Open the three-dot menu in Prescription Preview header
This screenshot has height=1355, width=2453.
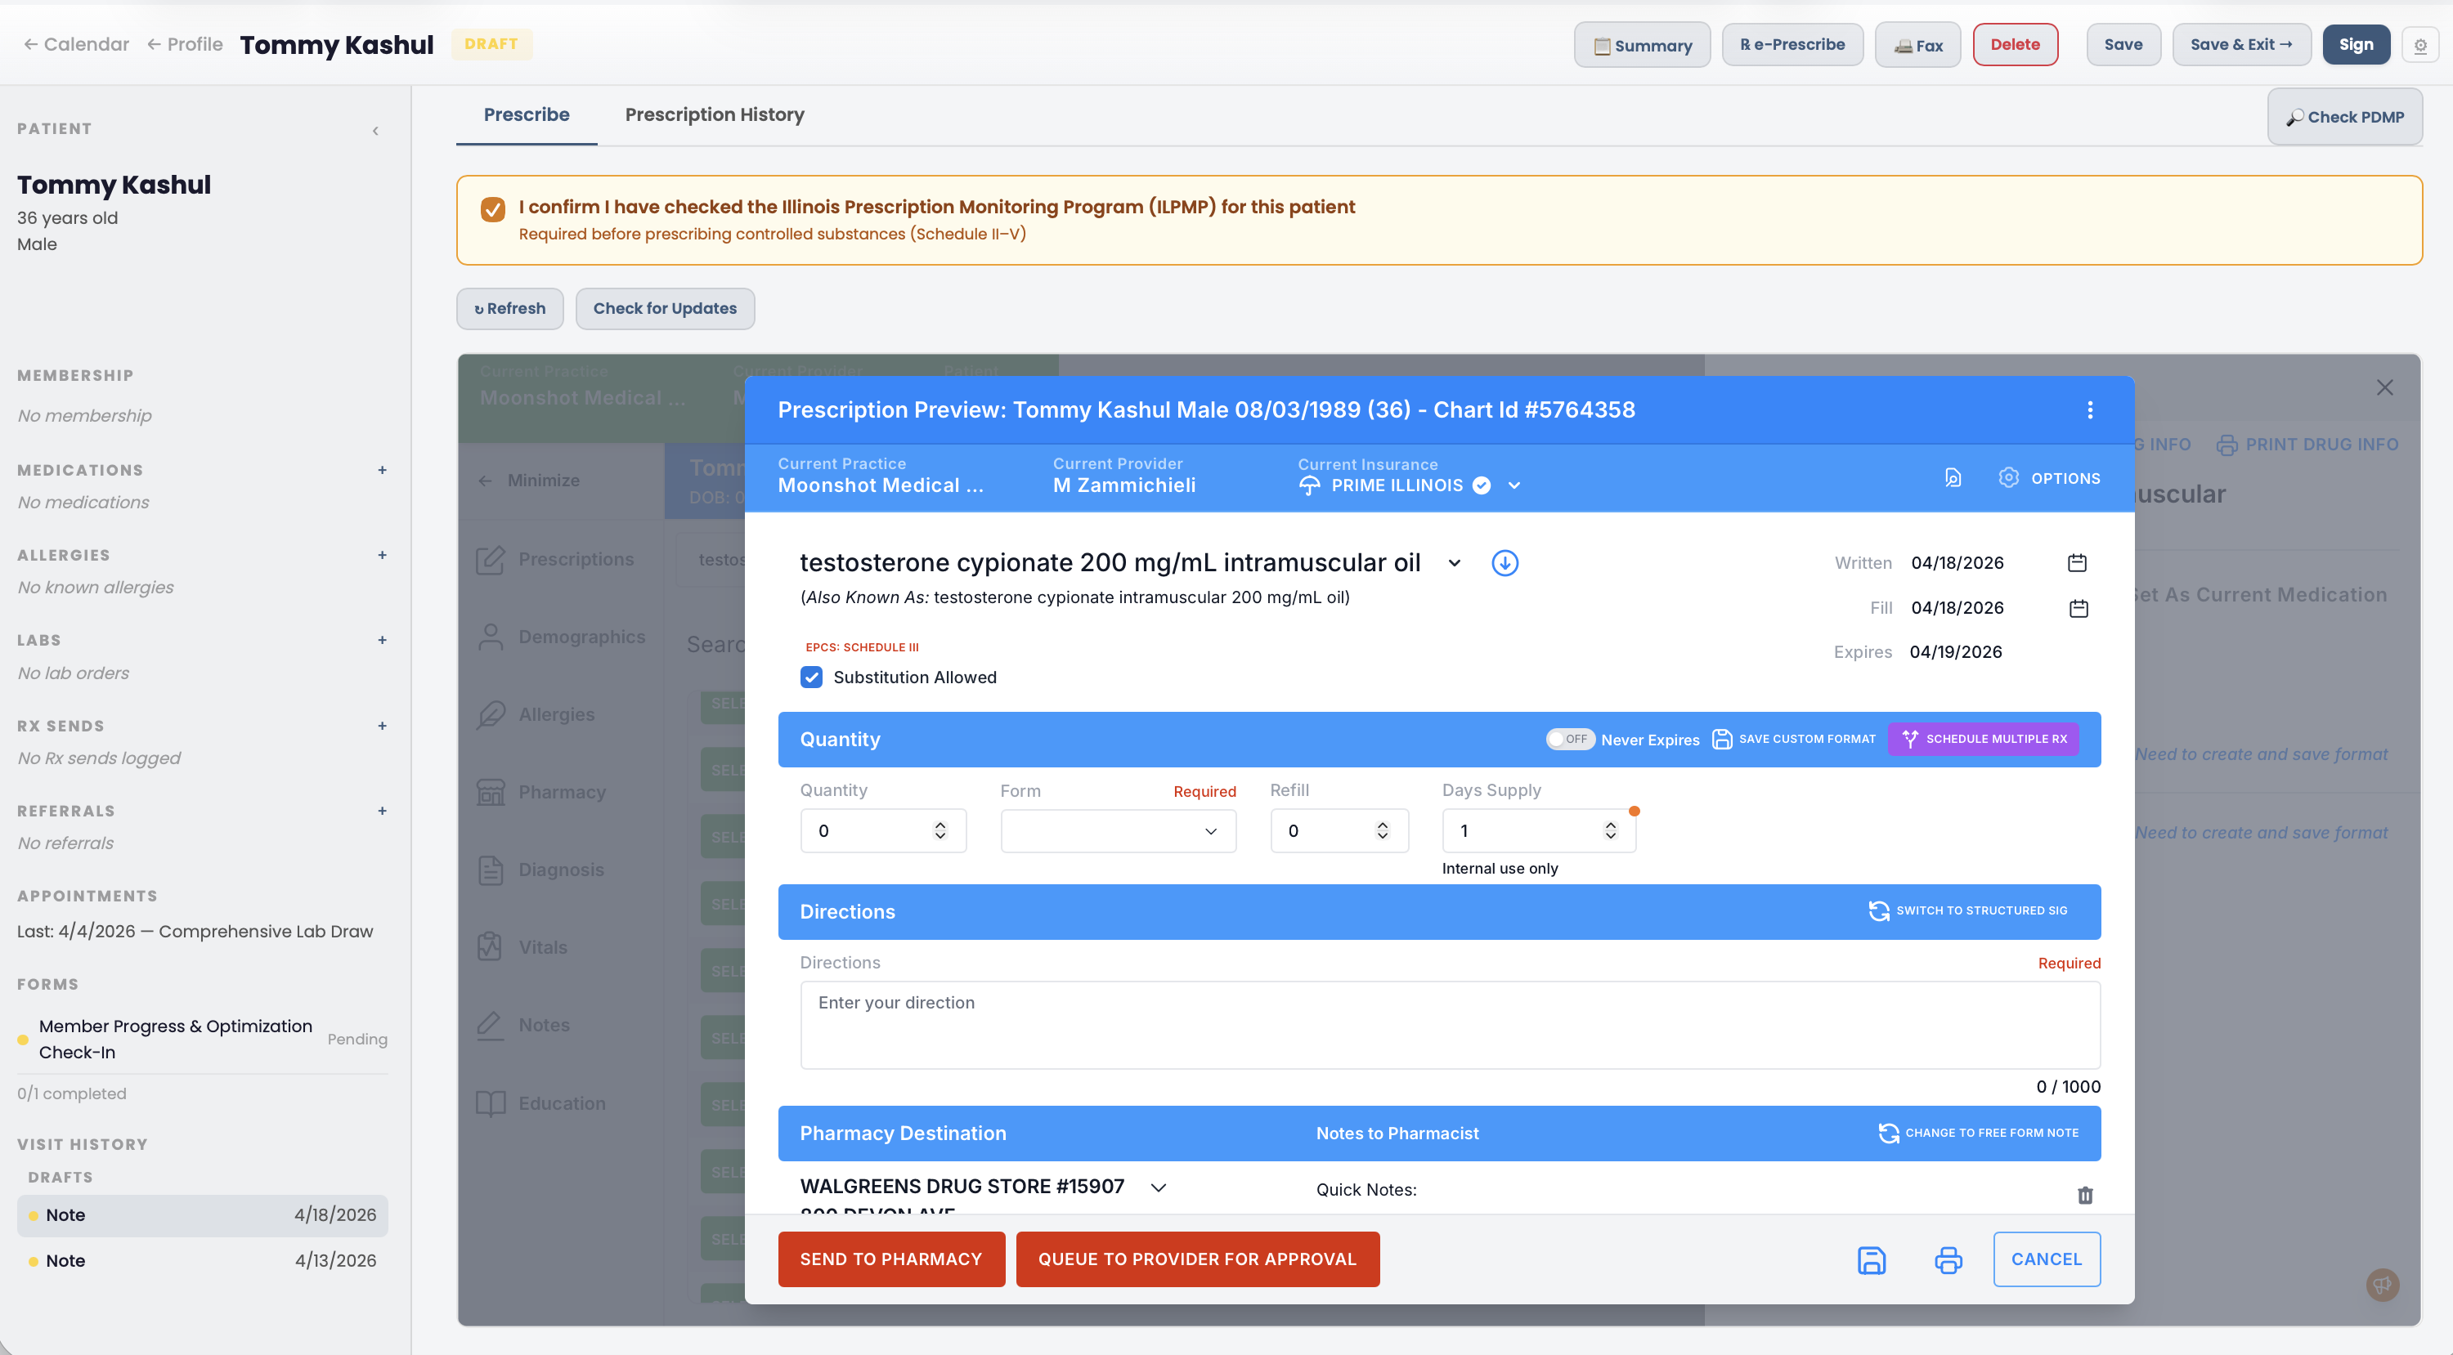pyautogui.click(x=2090, y=410)
